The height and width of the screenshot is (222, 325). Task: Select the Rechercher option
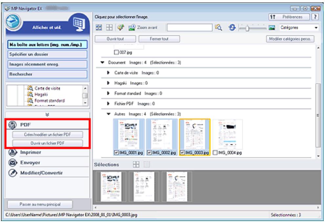[x=47, y=74]
